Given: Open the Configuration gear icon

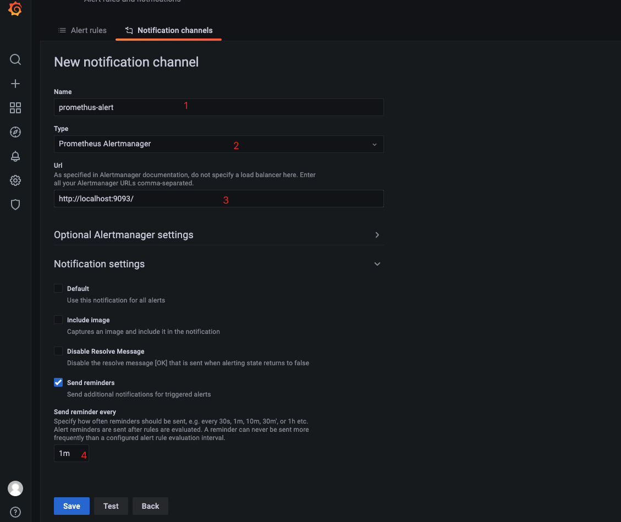Looking at the screenshot, I should (x=15, y=180).
